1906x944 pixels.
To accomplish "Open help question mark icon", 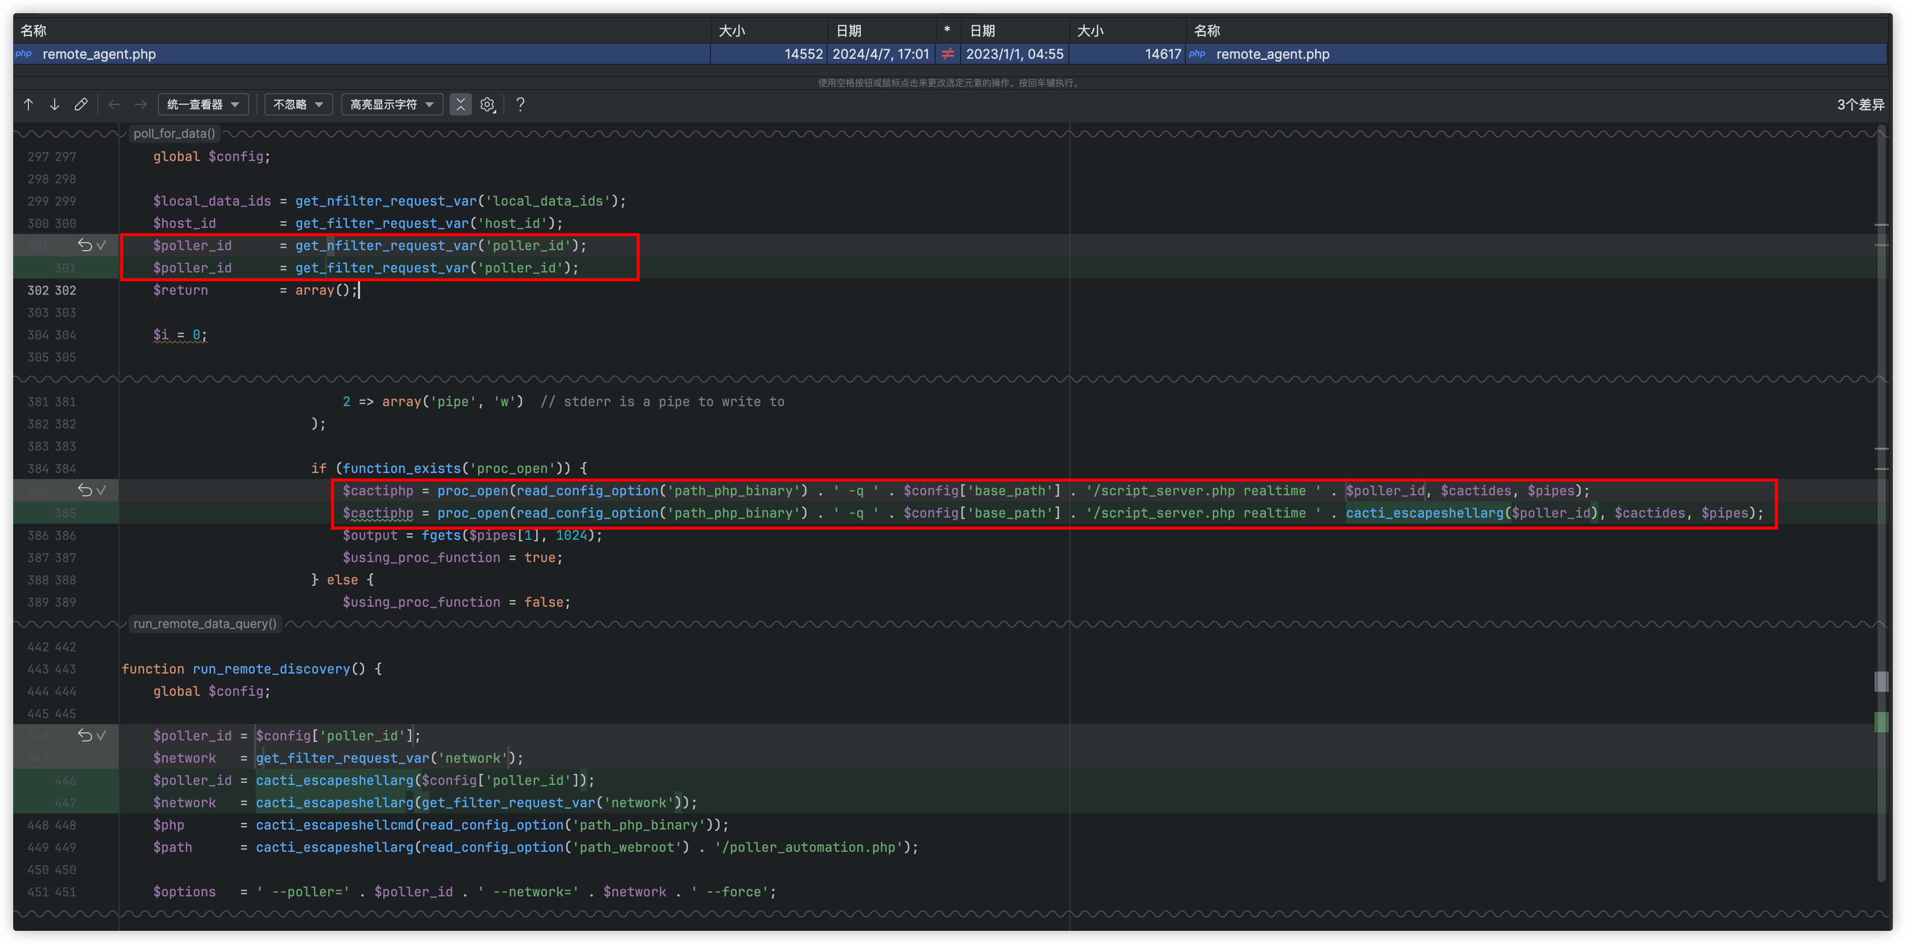I will pyautogui.click(x=520, y=104).
